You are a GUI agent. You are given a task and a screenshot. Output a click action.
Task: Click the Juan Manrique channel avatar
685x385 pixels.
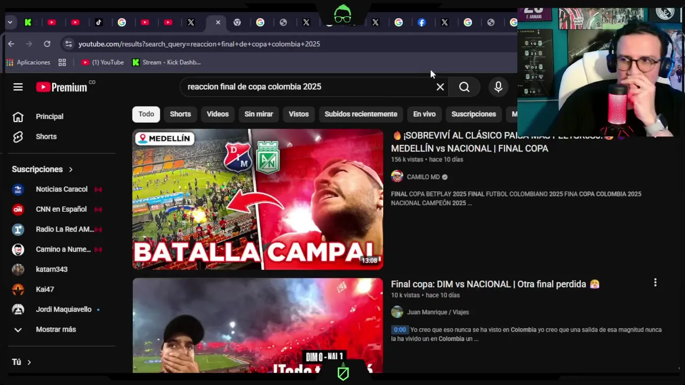(397, 312)
